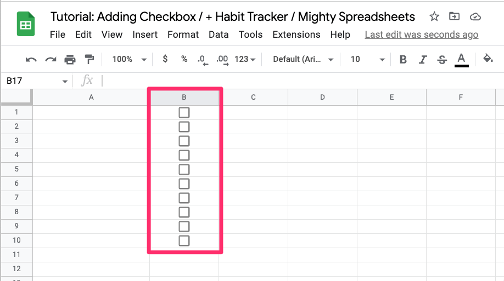Open the Last edit was seconds ago link
Image resolution: width=504 pixels, height=281 pixels.
tap(422, 35)
